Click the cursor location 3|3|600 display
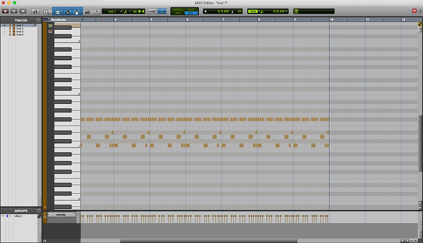This screenshot has width=423, height=243. click(223, 11)
